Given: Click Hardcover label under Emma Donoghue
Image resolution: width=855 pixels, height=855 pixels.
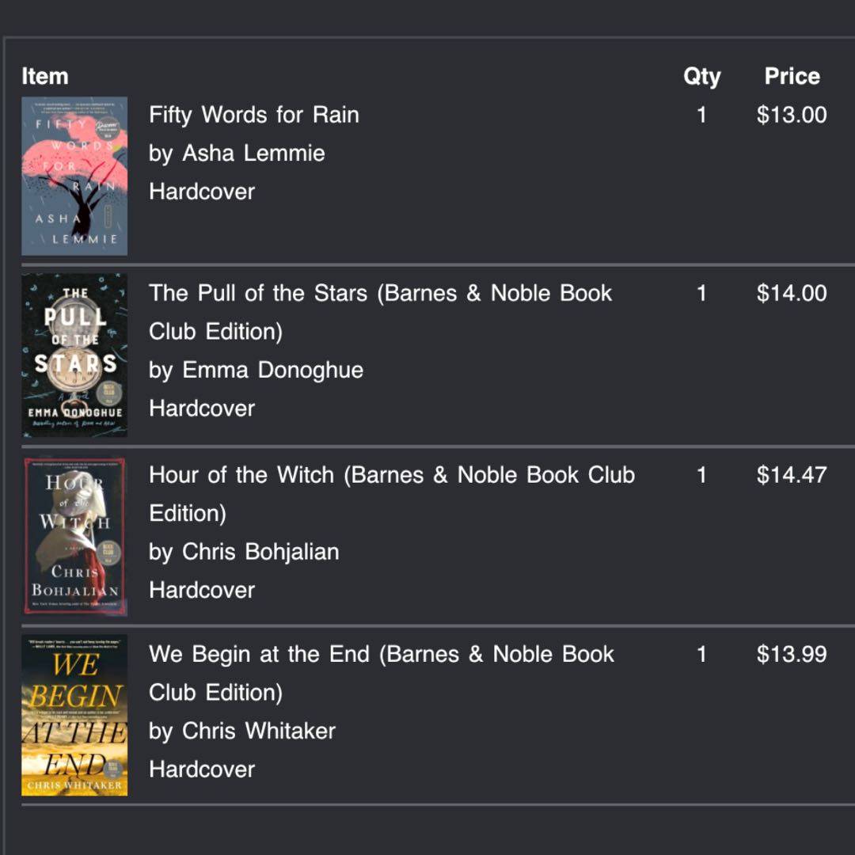Looking at the screenshot, I should coord(202,408).
